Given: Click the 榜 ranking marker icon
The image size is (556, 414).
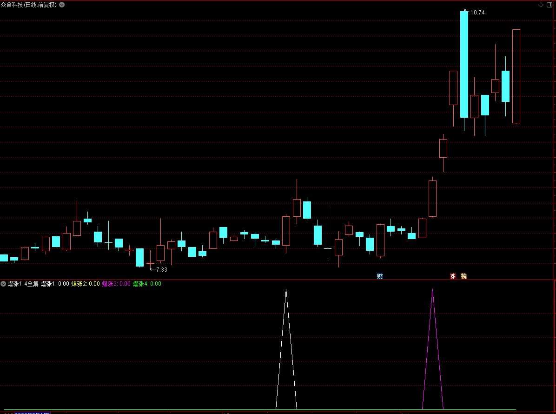Looking at the screenshot, I should tap(463, 276).
